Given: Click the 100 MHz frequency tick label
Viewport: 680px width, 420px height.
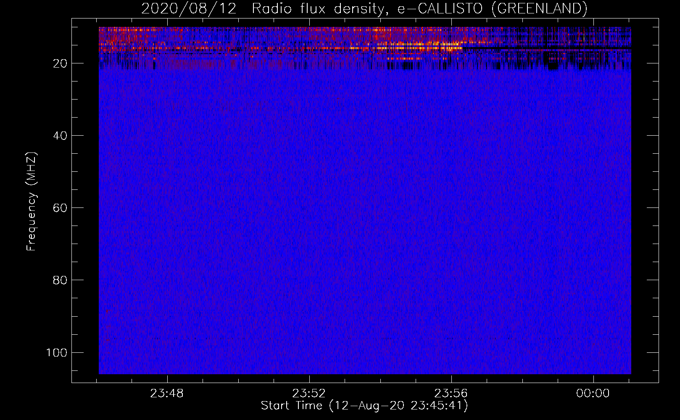Looking at the screenshot, I should point(56,352).
